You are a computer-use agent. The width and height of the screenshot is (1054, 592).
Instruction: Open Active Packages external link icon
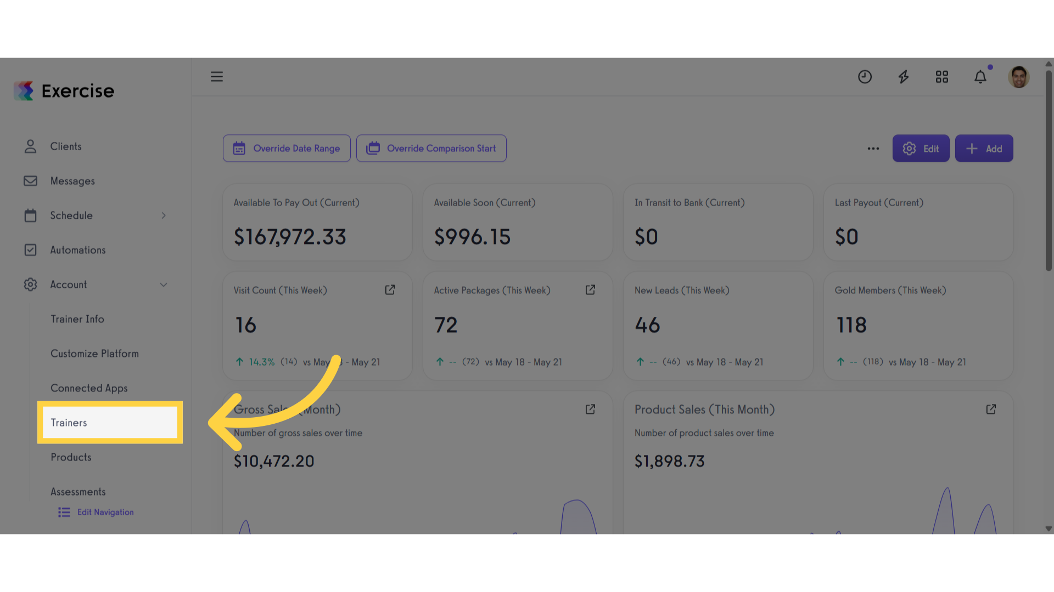[x=590, y=290]
